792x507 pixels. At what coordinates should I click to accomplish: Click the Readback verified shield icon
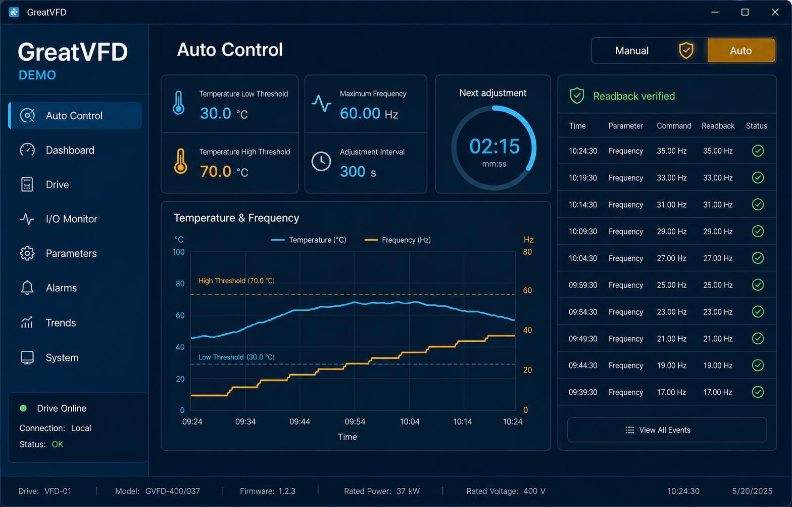click(x=577, y=96)
